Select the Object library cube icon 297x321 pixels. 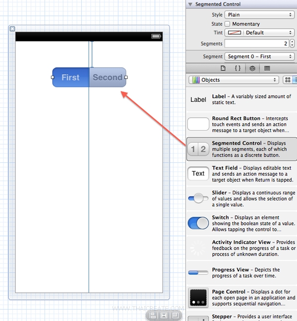pos(252,68)
